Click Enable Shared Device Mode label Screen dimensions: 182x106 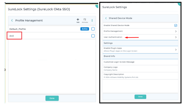coord(116,25)
